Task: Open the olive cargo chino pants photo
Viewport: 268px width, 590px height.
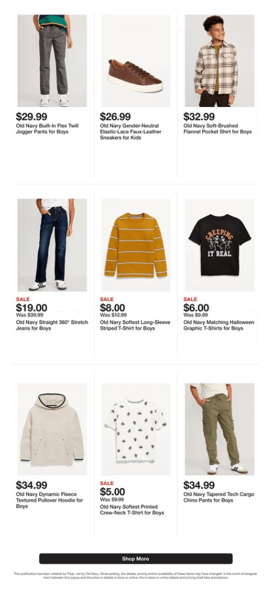Action: [219, 429]
